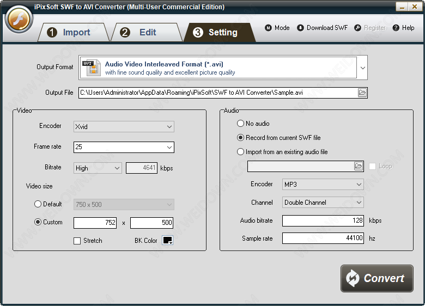Switch to the Edit tab

tap(147, 33)
